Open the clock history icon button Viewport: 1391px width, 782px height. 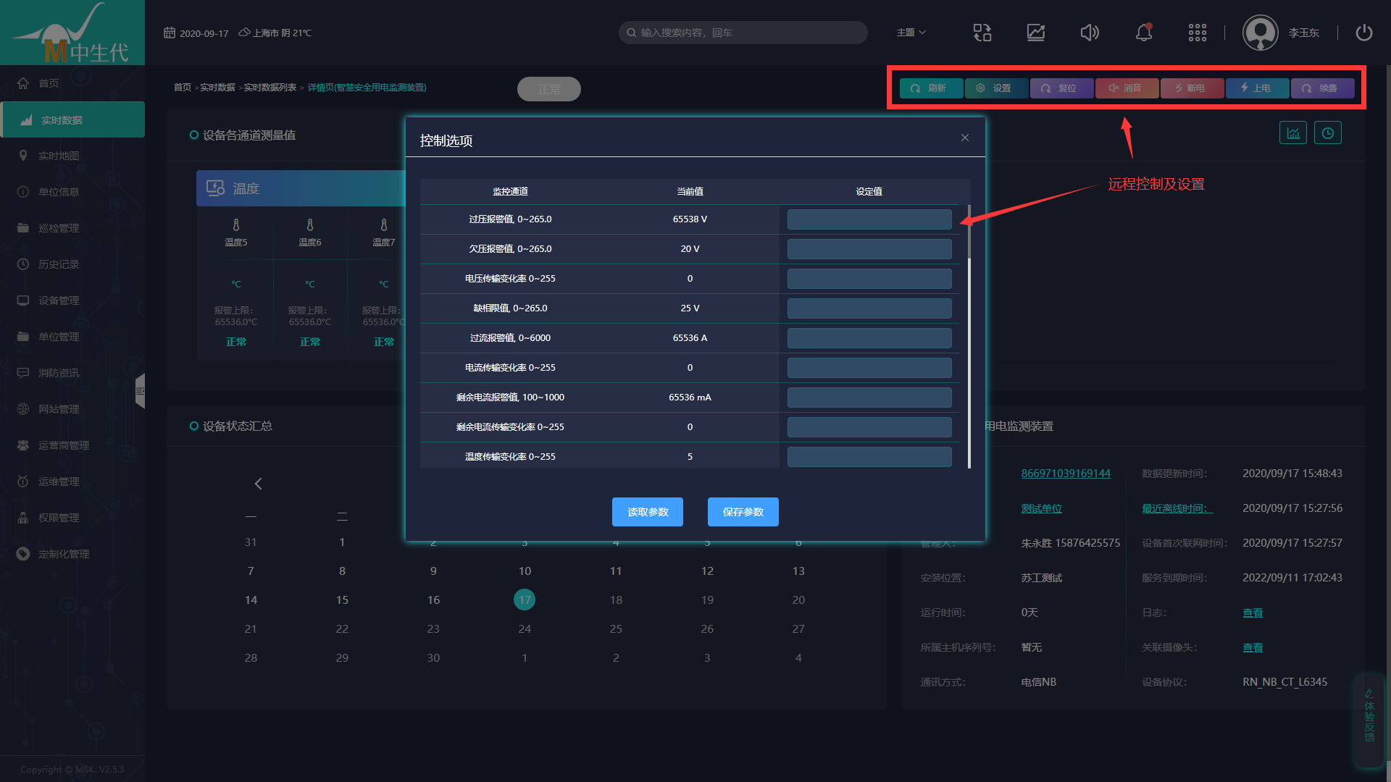[x=1327, y=133]
